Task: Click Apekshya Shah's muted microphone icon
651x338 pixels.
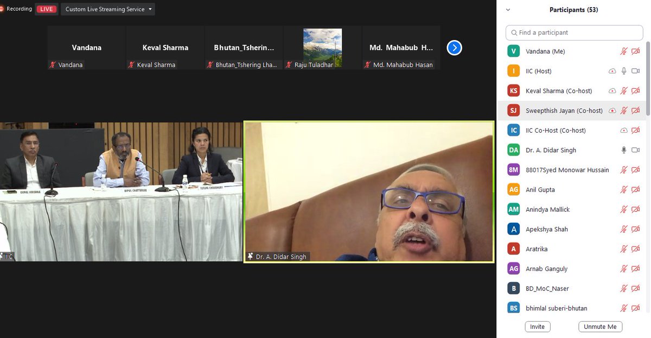Action: point(624,229)
